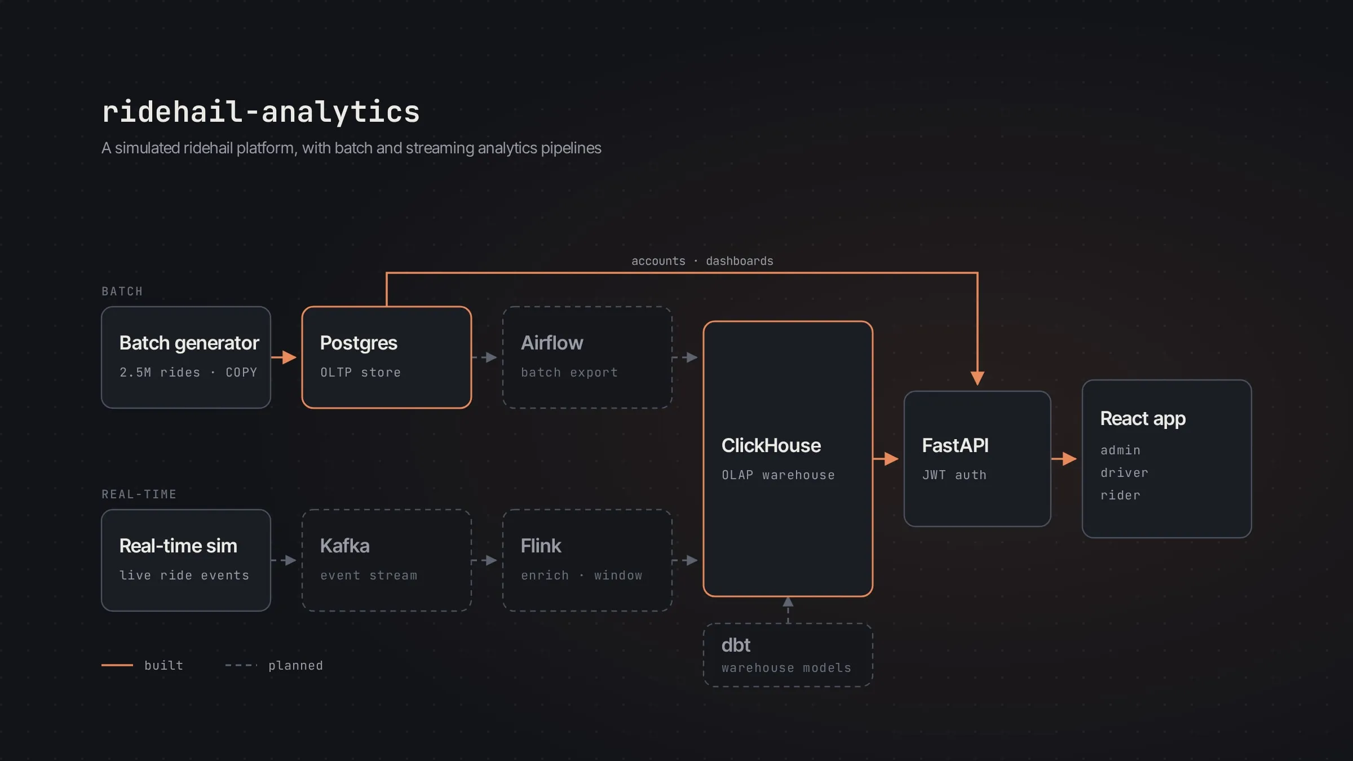1353x761 pixels.
Task: Select the dbt warehouse models box
Action: [788, 655]
